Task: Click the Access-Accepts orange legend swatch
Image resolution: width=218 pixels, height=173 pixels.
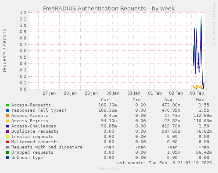Action: coord(7,116)
